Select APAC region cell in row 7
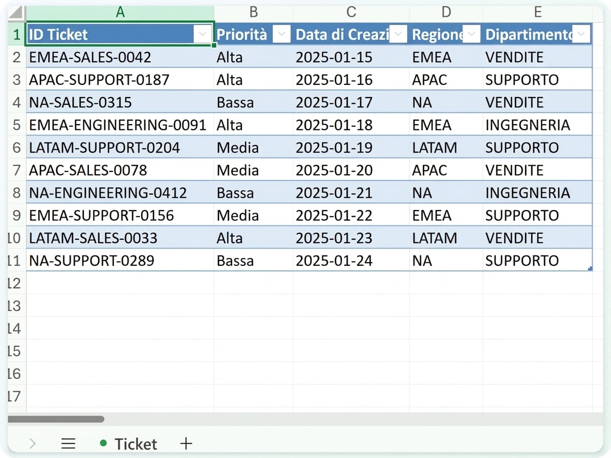 (x=446, y=170)
